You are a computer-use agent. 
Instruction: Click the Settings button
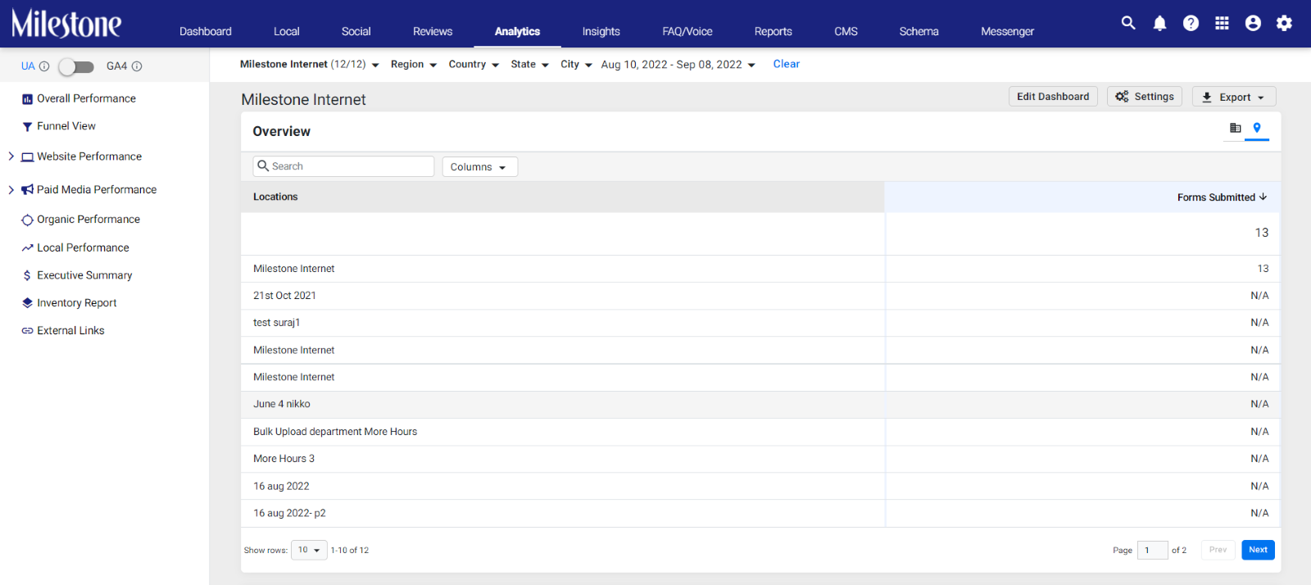click(x=1145, y=97)
